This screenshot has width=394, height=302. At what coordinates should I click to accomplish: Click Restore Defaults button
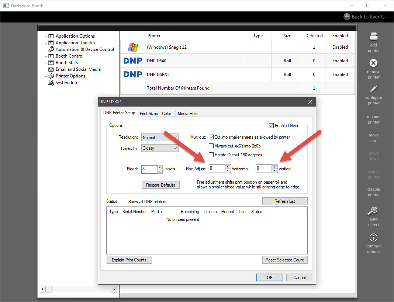click(160, 185)
